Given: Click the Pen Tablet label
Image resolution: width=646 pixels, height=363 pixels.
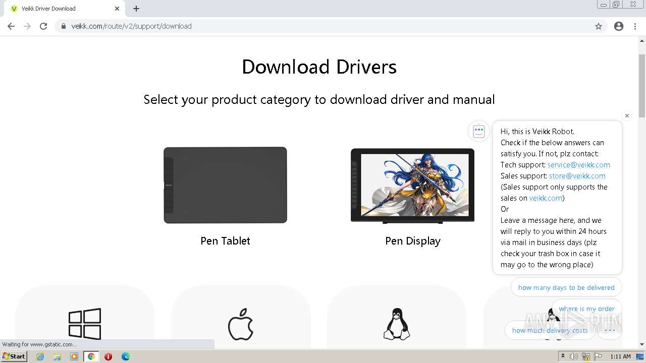Looking at the screenshot, I should [225, 241].
